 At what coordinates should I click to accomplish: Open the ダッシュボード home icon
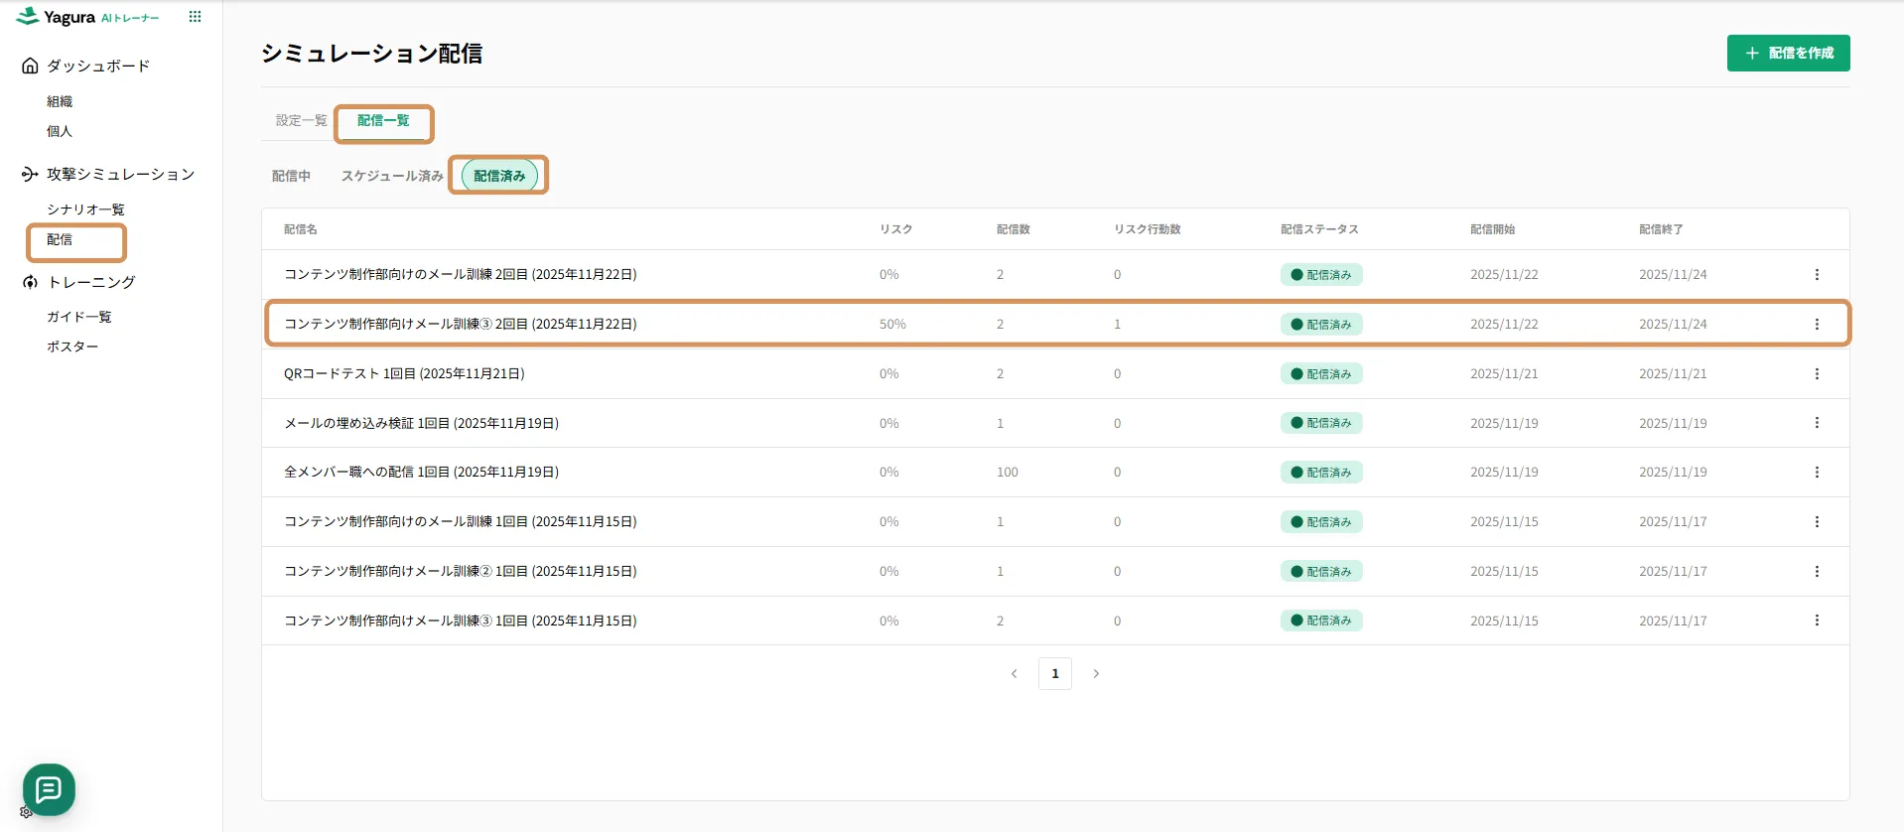pos(30,66)
